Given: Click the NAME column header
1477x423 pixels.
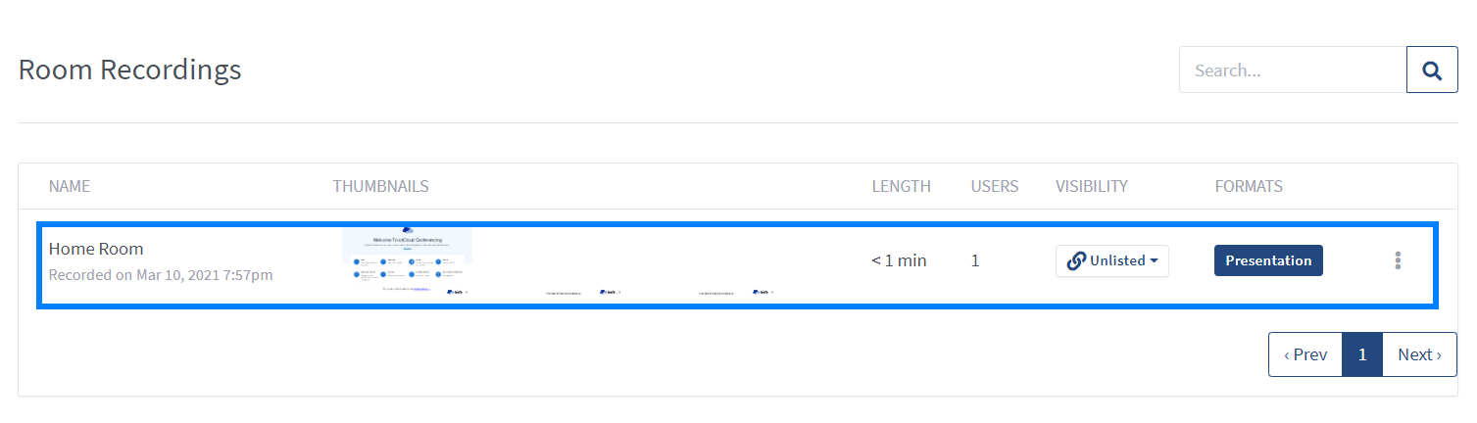Looking at the screenshot, I should click(x=70, y=186).
